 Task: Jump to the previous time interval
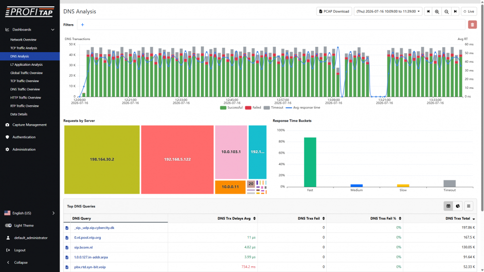click(428, 12)
